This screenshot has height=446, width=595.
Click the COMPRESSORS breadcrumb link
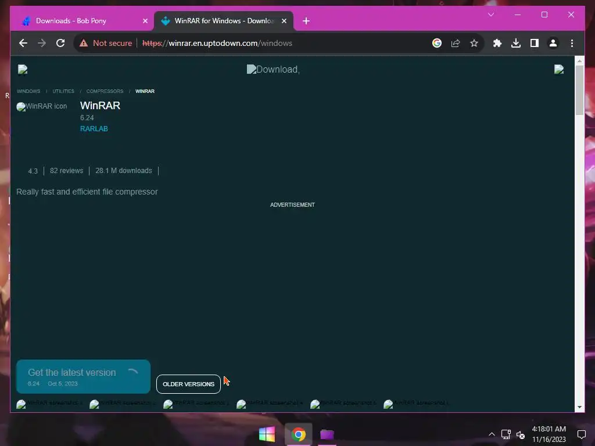click(105, 91)
